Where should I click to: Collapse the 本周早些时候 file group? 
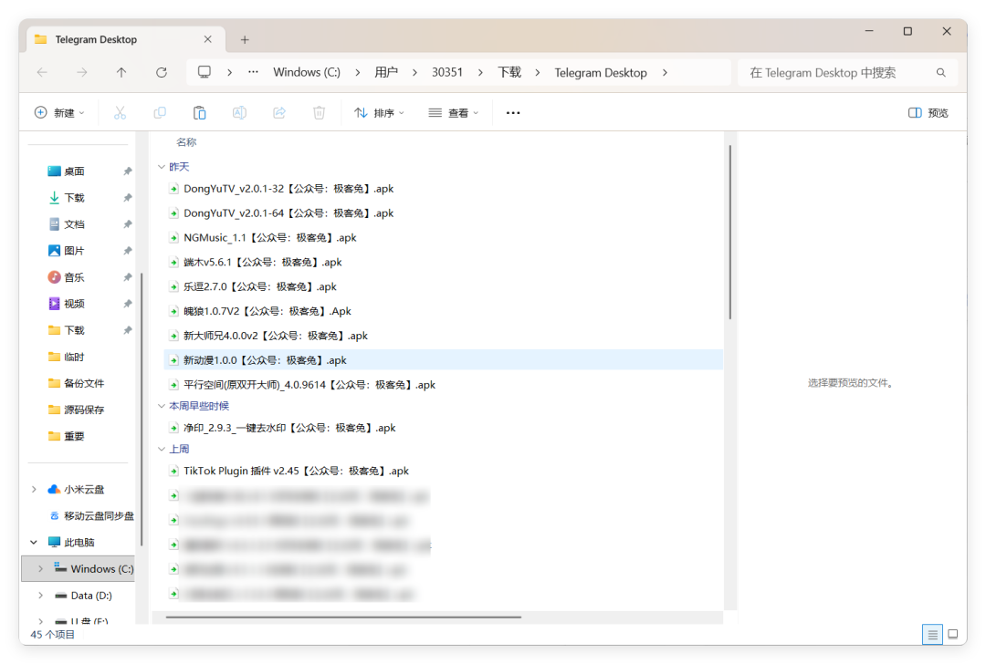pyautogui.click(x=162, y=407)
